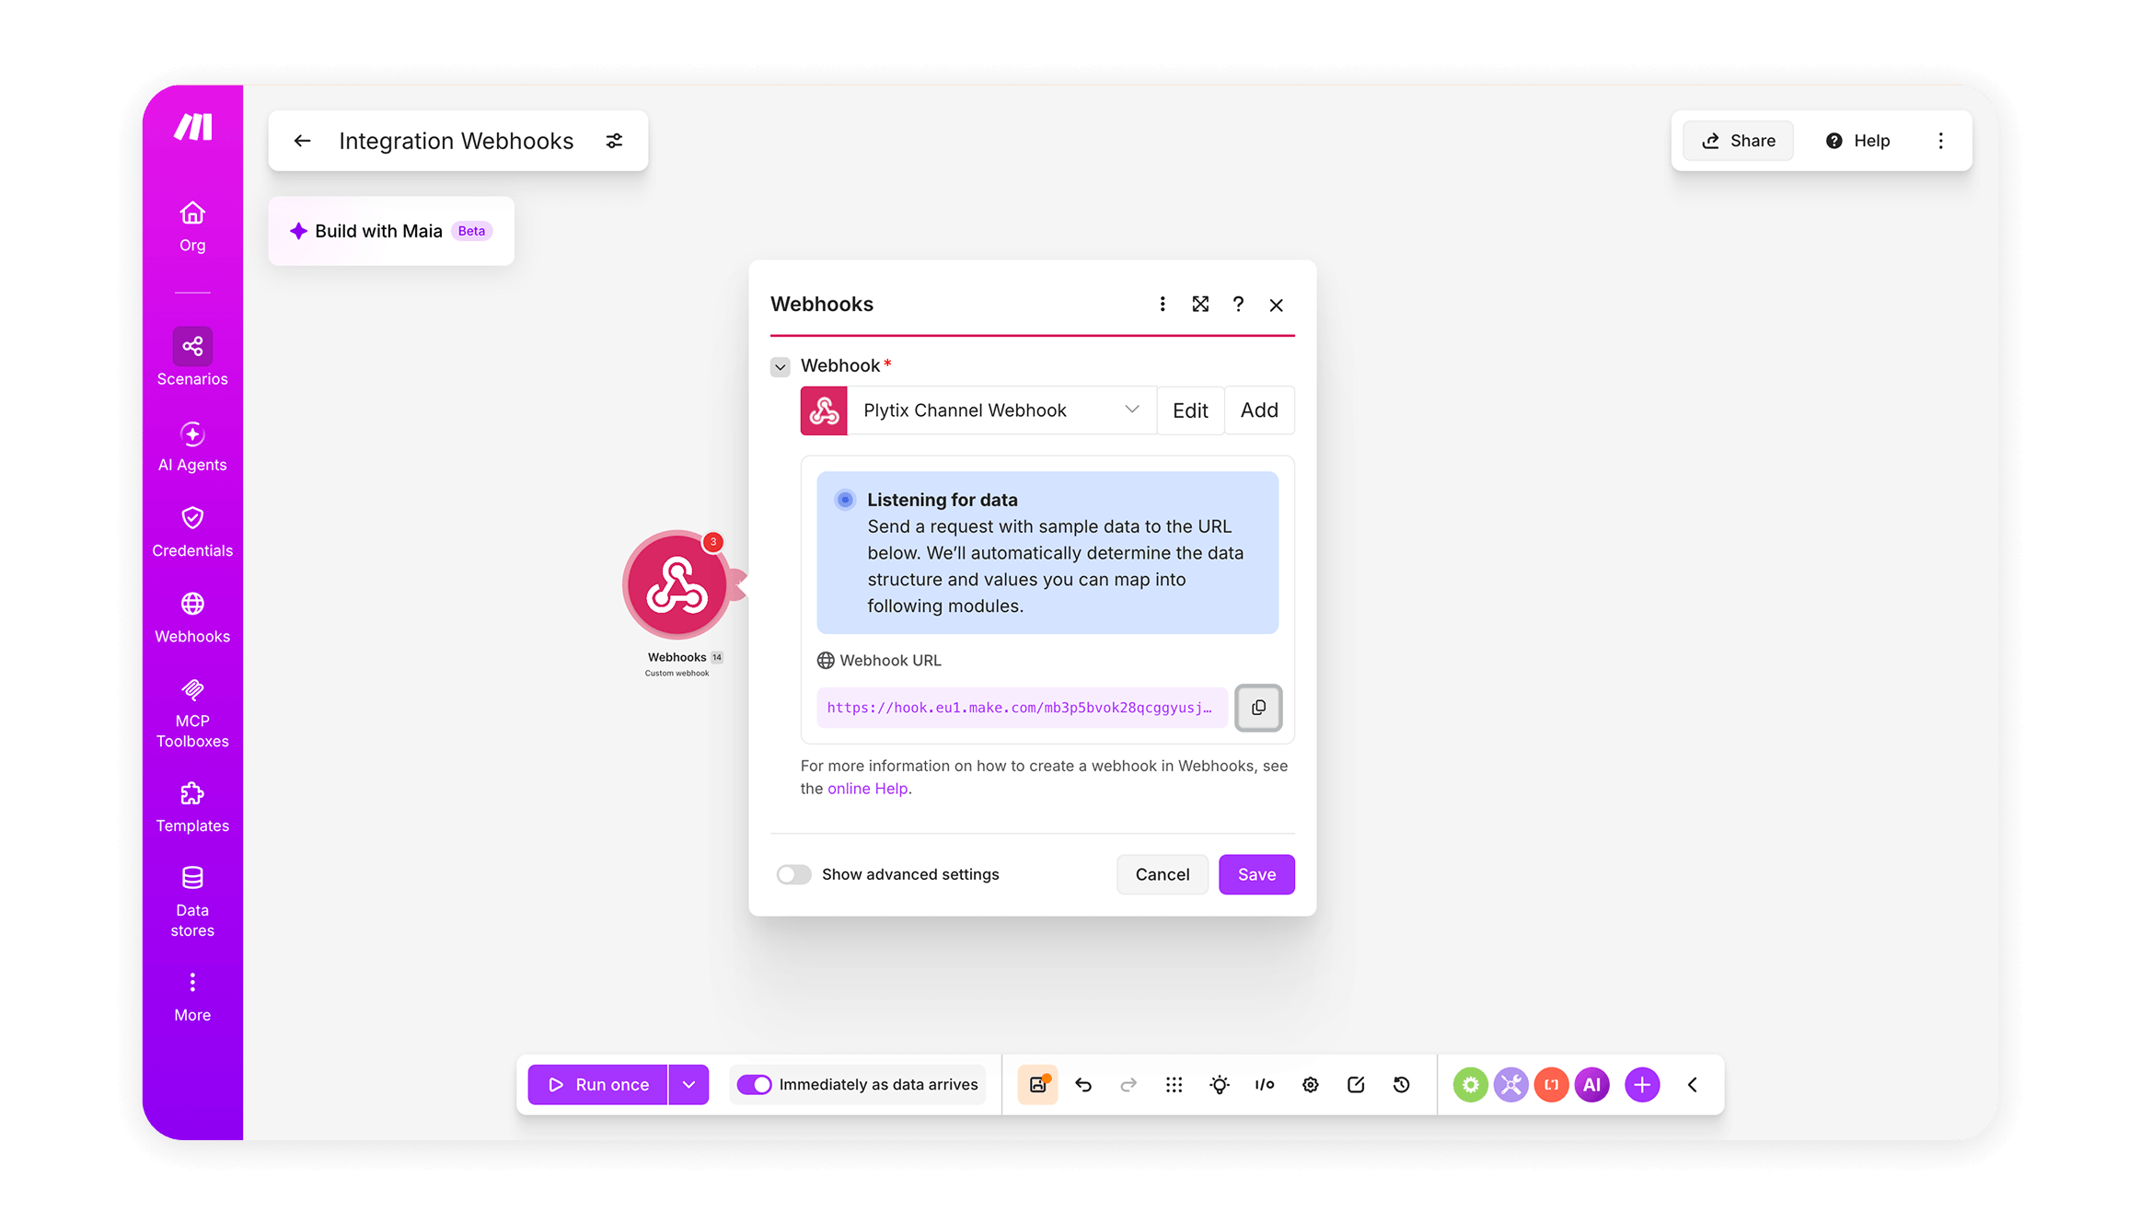
Task: Expand the Webhooks dialog to full screen
Action: click(x=1200, y=304)
